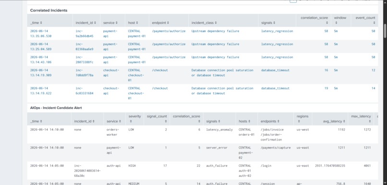Sort Incident Candidate Alert by avg_latency

click(x=334, y=121)
